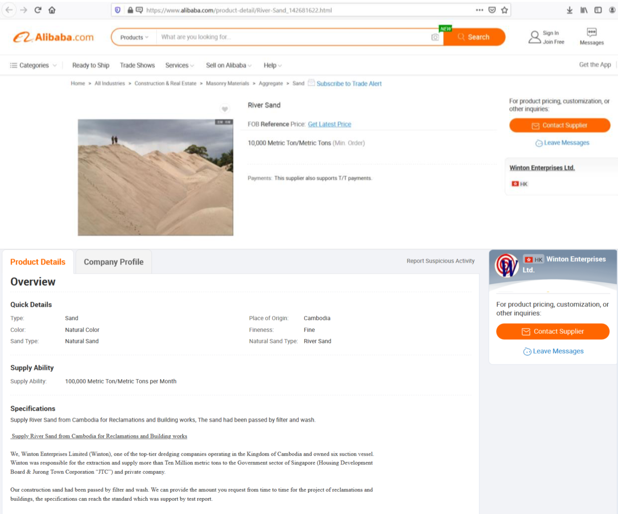Save page to Pocket icon

492,10
